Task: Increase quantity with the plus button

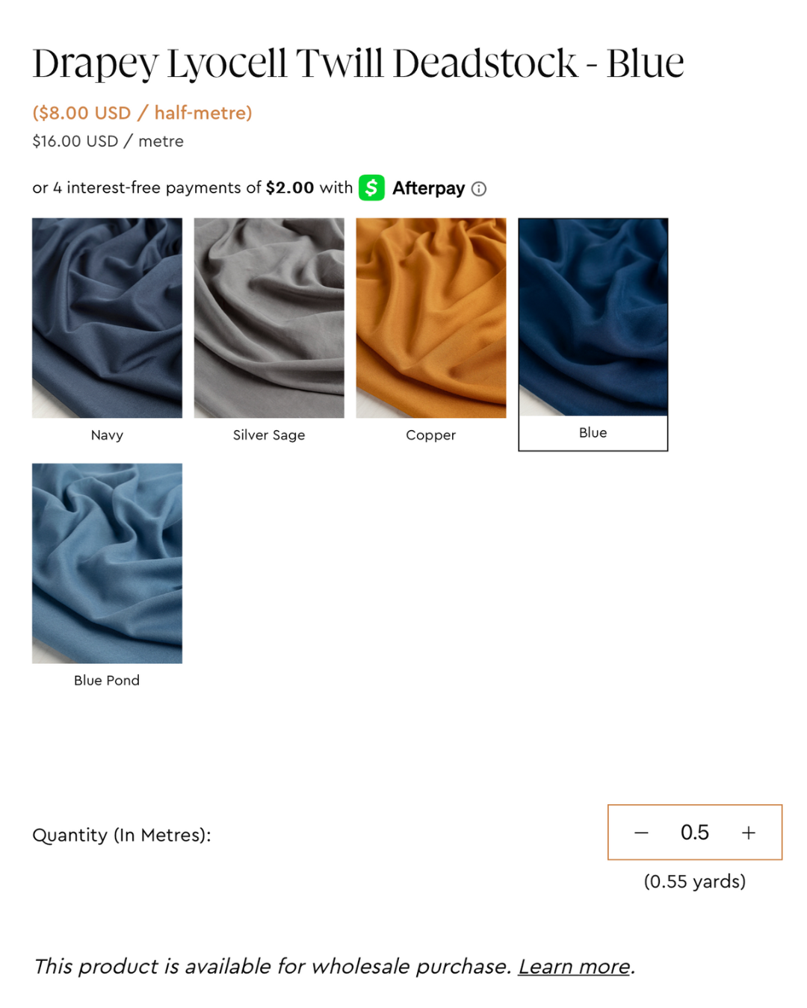Action: pyautogui.click(x=749, y=833)
